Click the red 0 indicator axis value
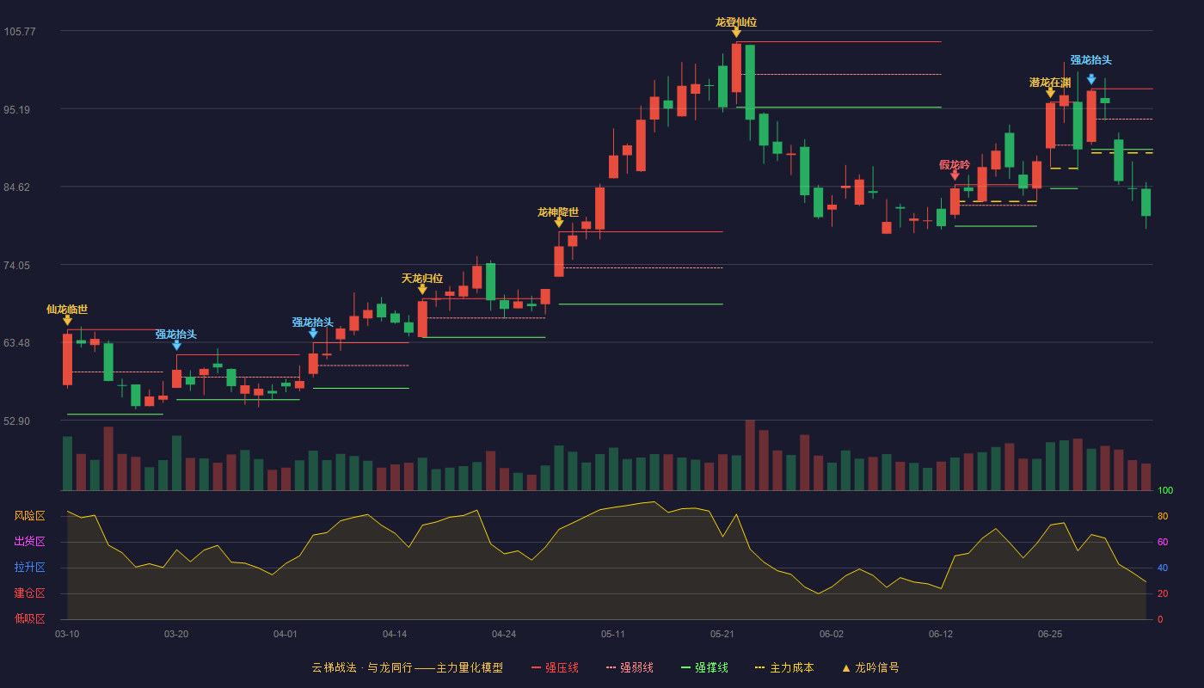This screenshot has height=688, width=1204. click(1160, 620)
